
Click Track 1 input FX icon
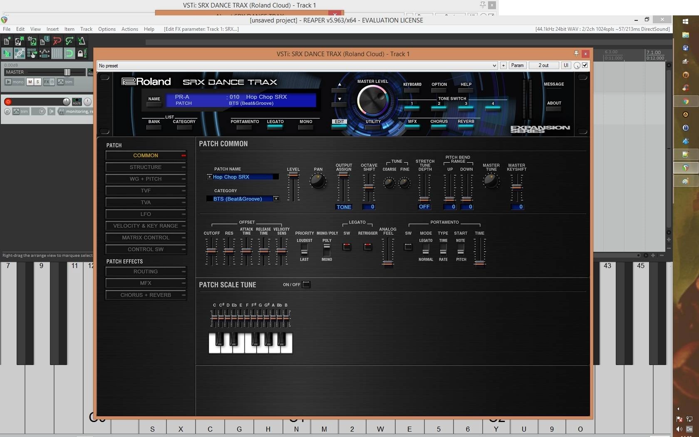[x=62, y=112]
